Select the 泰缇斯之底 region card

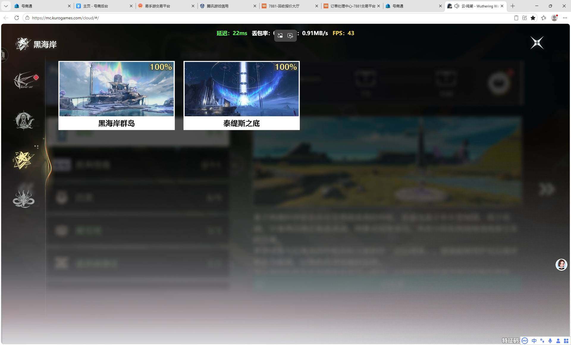click(x=241, y=95)
